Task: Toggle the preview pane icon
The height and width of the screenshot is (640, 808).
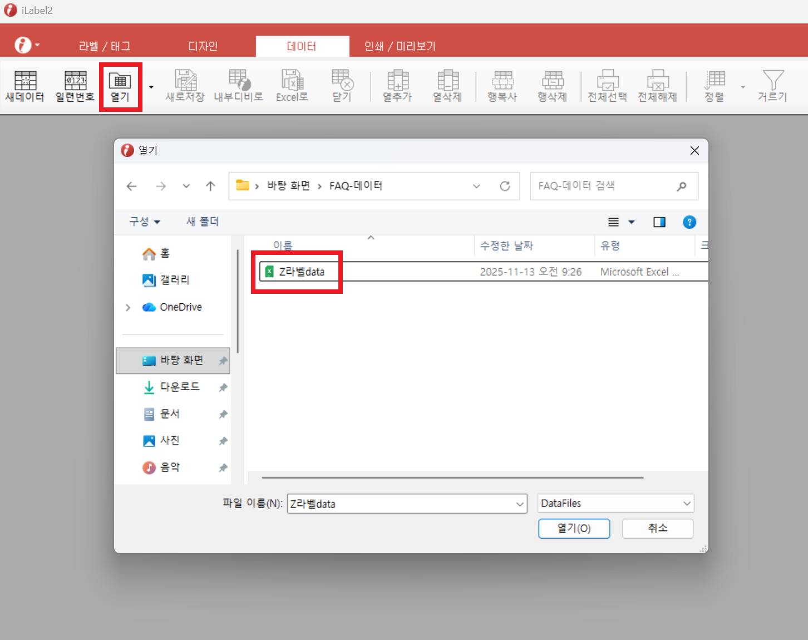Action: point(659,223)
